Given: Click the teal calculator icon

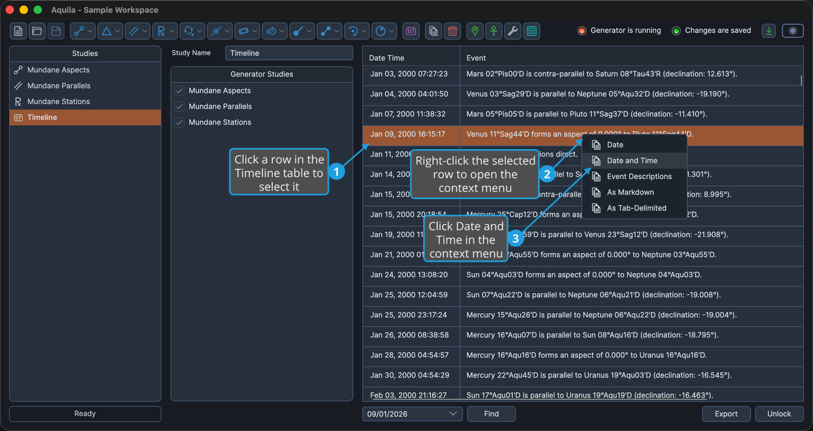Looking at the screenshot, I should (532, 31).
